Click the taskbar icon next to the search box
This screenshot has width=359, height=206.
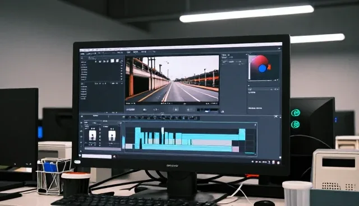click(x=114, y=157)
